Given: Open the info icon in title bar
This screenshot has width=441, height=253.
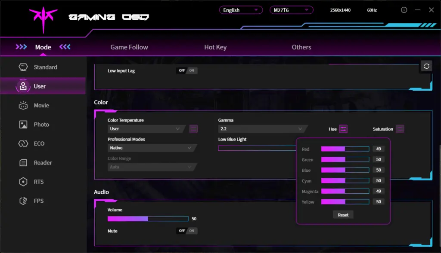Looking at the screenshot, I should [404, 10].
